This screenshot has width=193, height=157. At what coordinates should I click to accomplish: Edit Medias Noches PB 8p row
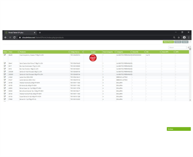(x=5, y=94)
